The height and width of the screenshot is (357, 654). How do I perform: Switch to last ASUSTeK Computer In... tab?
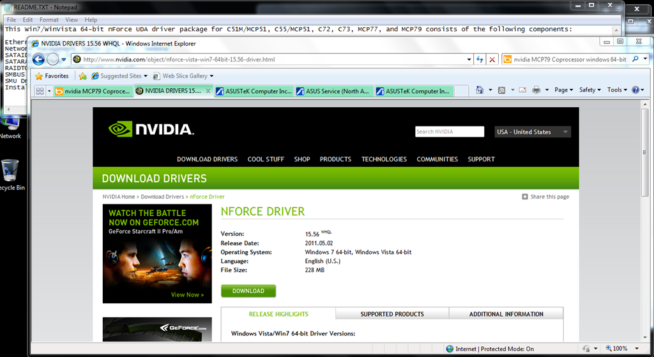pyautogui.click(x=414, y=91)
